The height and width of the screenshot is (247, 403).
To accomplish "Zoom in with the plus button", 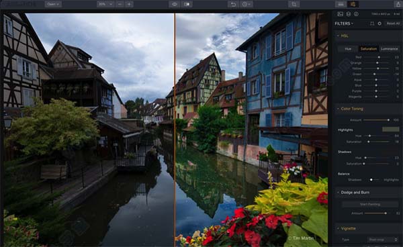I will pos(129,4).
